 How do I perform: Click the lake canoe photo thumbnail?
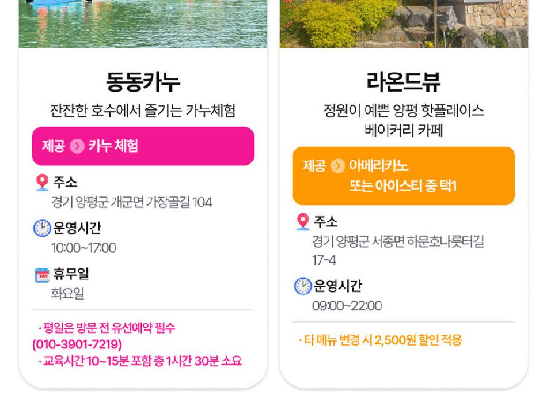(143, 23)
